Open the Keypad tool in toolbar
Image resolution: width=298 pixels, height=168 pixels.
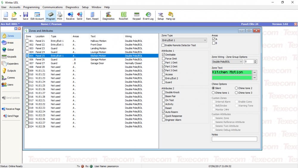click(136, 16)
